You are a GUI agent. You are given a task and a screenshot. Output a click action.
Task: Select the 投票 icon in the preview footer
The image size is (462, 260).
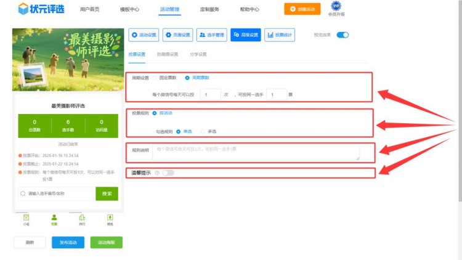pyautogui.click(x=54, y=219)
